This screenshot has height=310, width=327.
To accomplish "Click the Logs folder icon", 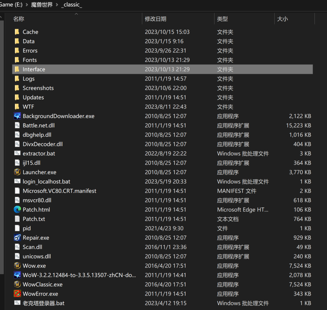I will point(17,79).
